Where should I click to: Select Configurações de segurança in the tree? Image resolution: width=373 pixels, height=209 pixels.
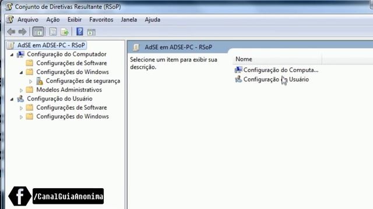pos(83,81)
